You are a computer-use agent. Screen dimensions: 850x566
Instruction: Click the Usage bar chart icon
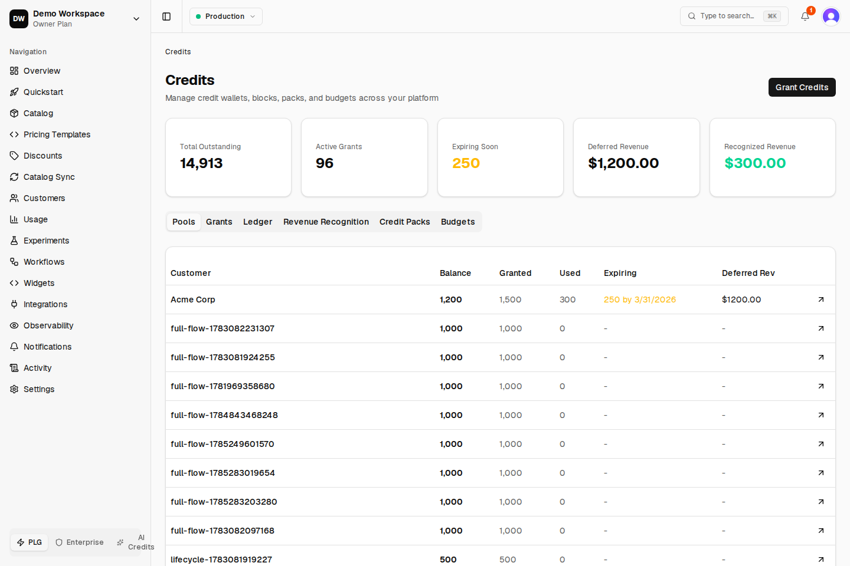pos(14,219)
